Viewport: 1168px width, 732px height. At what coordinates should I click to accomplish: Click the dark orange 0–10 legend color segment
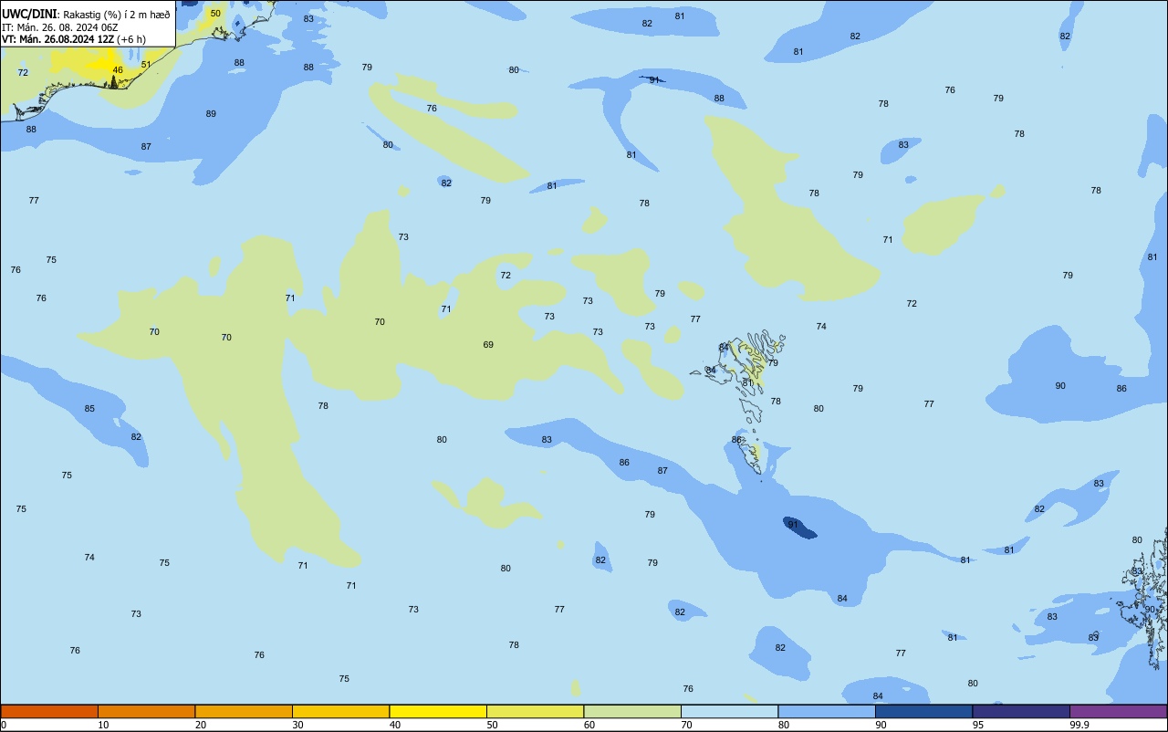(x=49, y=711)
